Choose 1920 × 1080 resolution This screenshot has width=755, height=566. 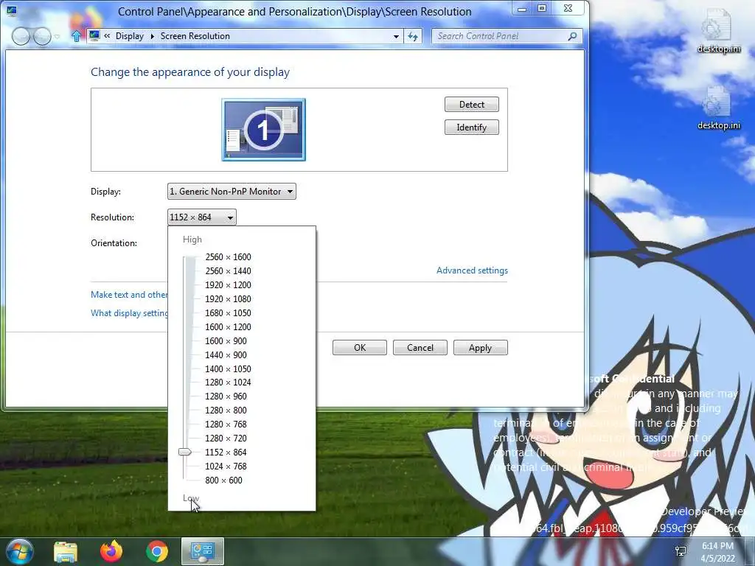click(229, 299)
